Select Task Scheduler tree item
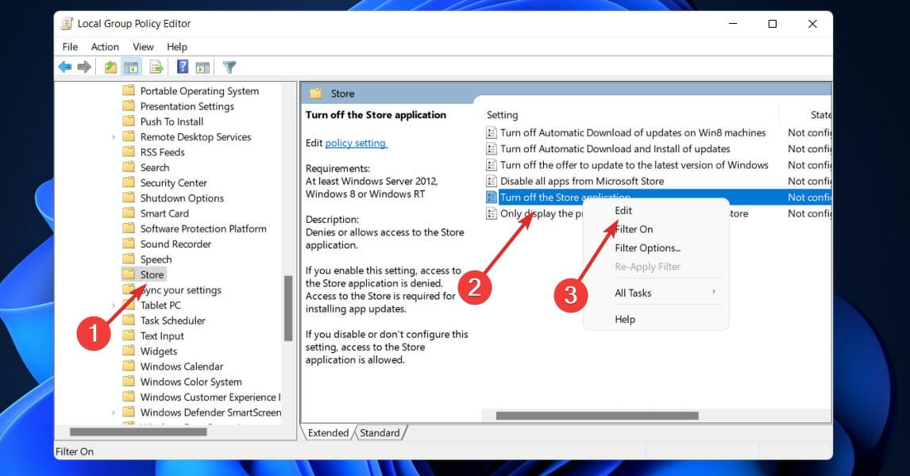The height and width of the screenshot is (476, 910). (172, 321)
